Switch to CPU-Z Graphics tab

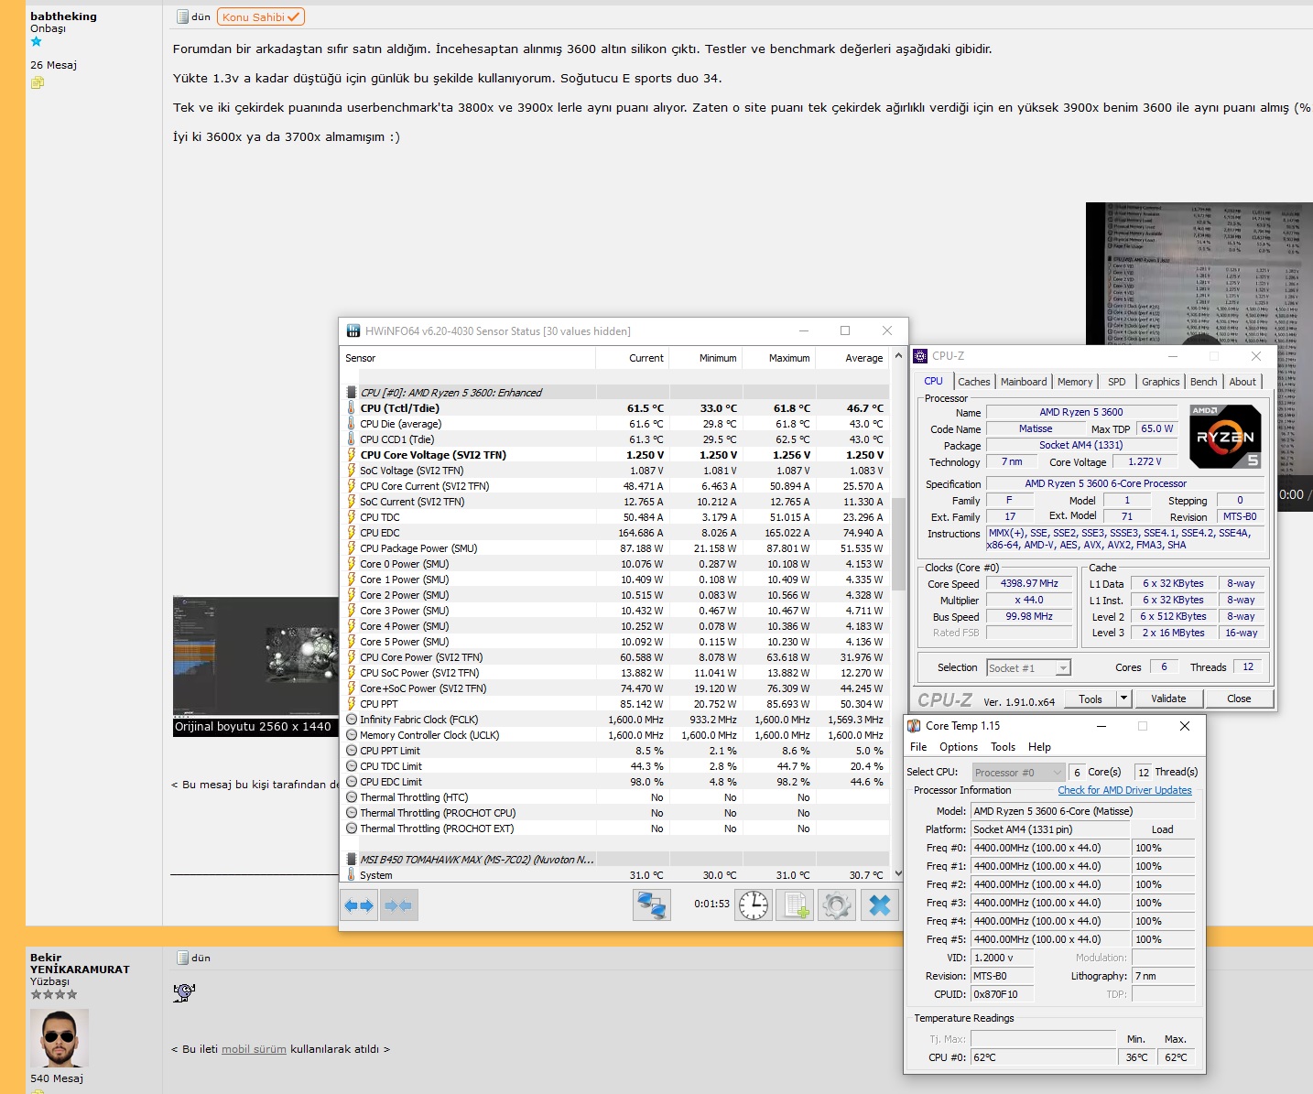[1161, 382]
